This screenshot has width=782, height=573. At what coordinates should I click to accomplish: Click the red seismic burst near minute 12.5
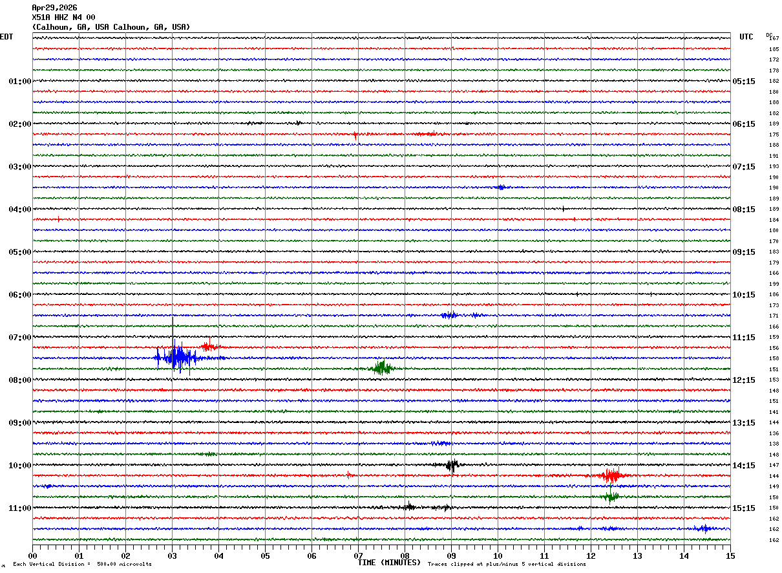(x=610, y=475)
